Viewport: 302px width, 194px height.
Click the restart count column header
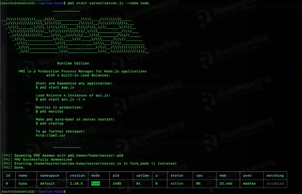click(x=156, y=176)
